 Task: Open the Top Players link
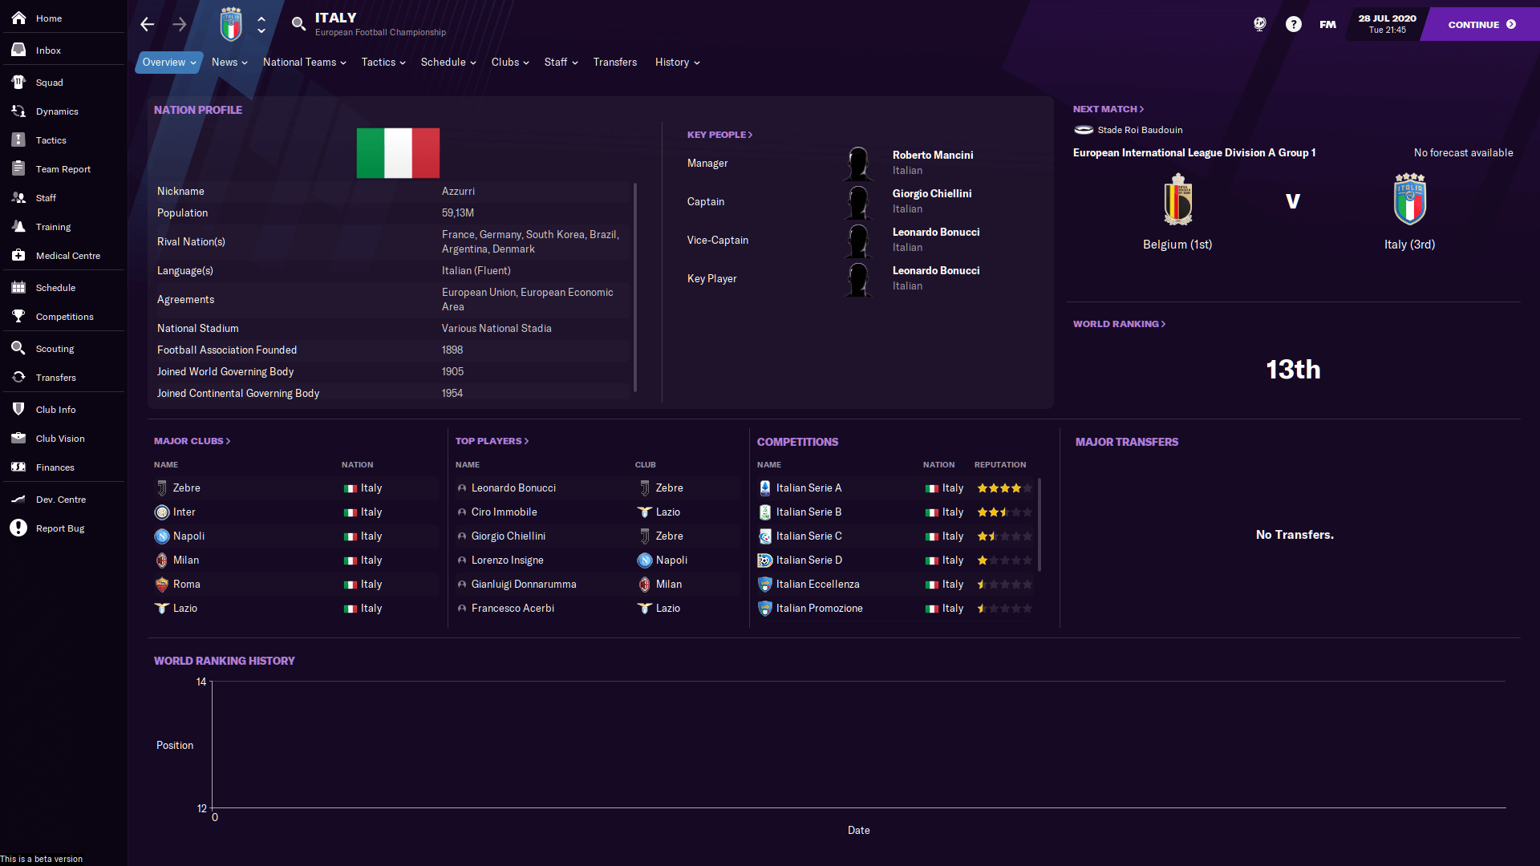tap(492, 441)
